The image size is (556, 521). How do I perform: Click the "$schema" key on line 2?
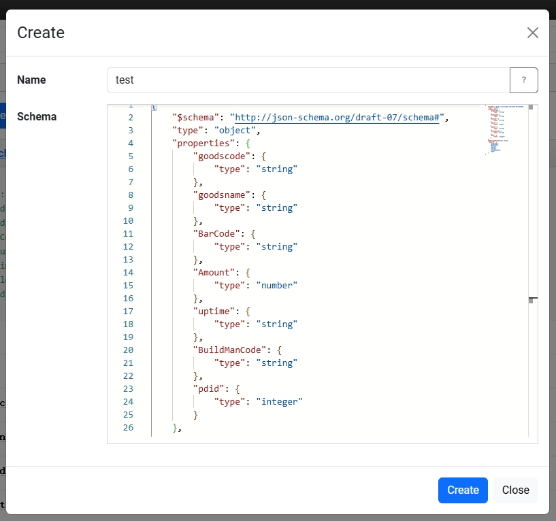pos(195,117)
